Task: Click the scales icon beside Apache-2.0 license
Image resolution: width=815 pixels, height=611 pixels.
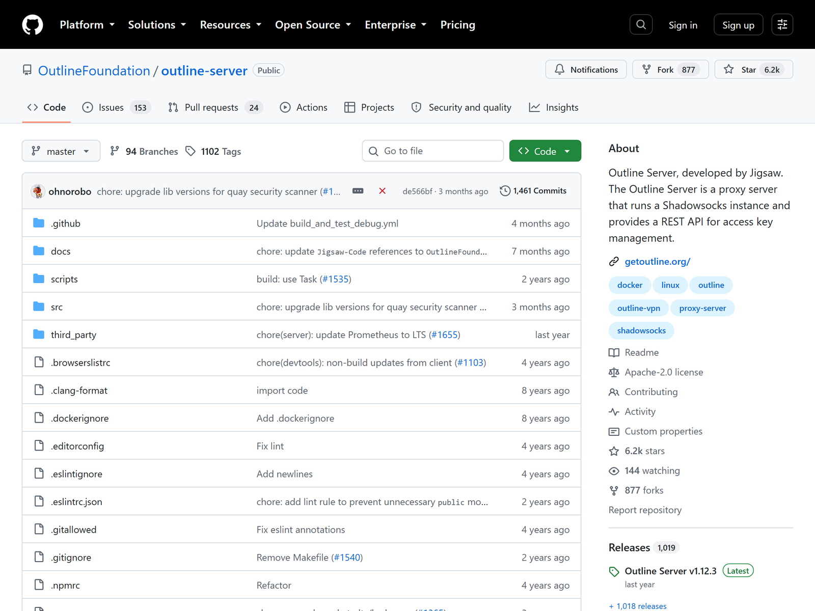Action: 614,373
